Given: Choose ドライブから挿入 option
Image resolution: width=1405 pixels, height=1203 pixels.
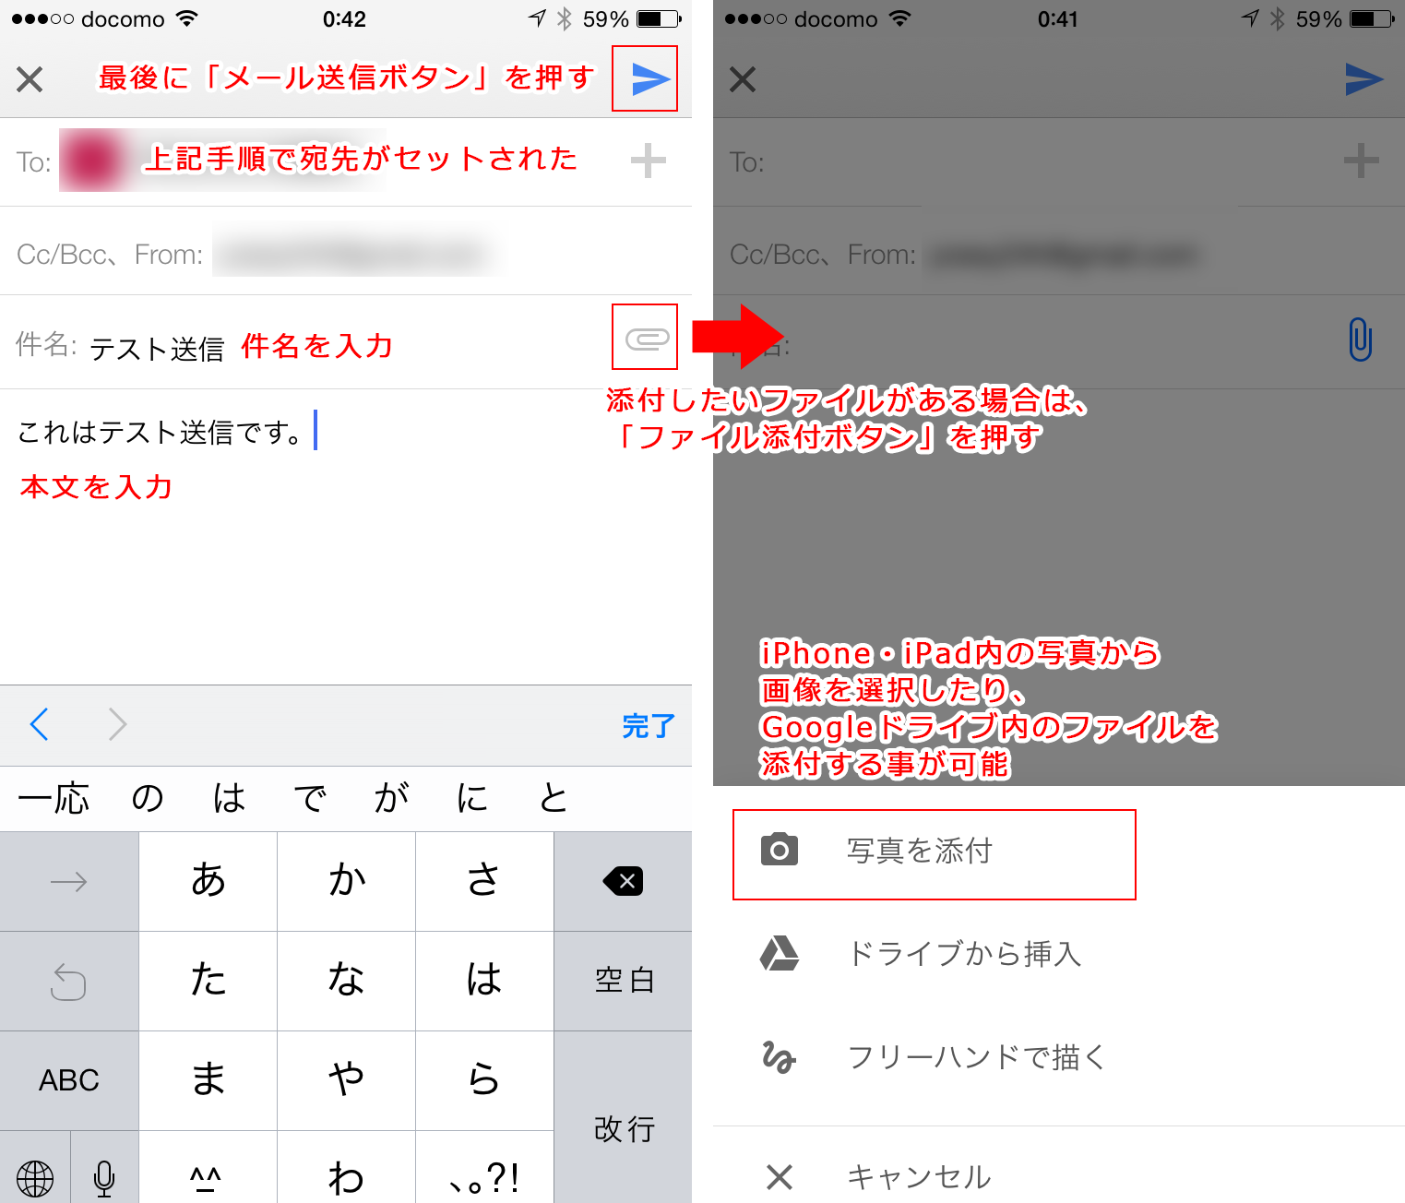Looking at the screenshot, I should 963,954.
